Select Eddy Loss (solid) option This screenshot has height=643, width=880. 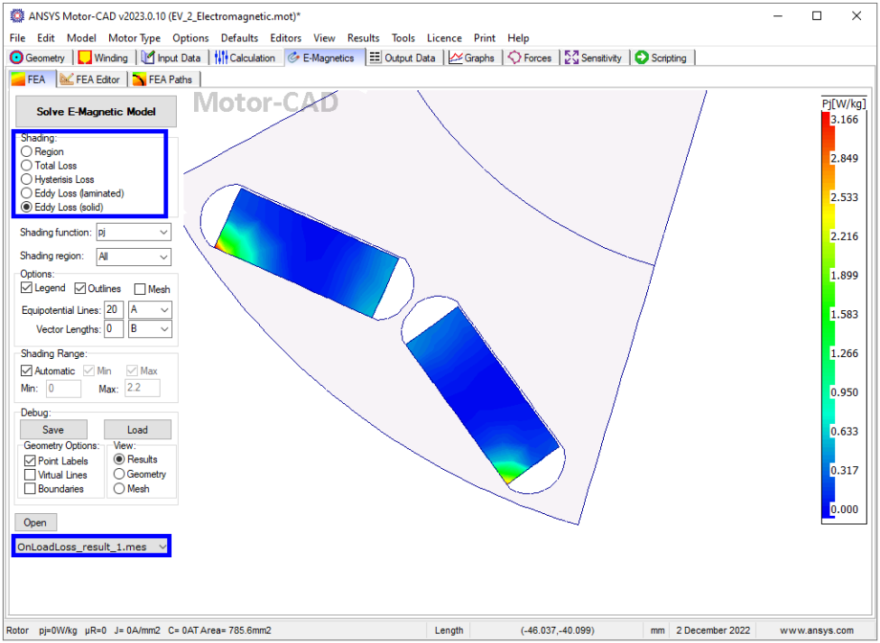point(26,207)
